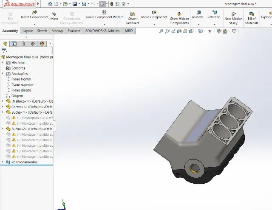The height and width of the screenshot is (210, 272).
Task: Expand the Carter<1> component
Action: 3,107
